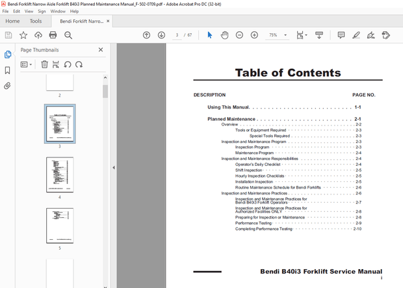Rotate page counterclockwise icon
The width and height of the screenshot is (403, 288).
tap(68, 64)
